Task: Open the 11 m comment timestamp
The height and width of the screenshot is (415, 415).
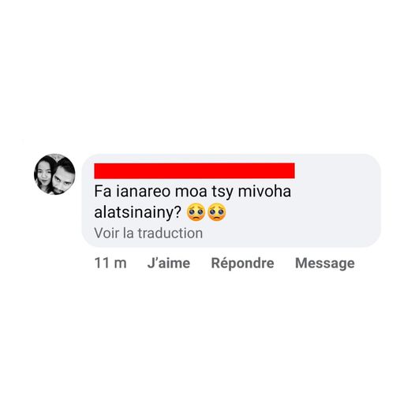Action: tap(110, 264)
